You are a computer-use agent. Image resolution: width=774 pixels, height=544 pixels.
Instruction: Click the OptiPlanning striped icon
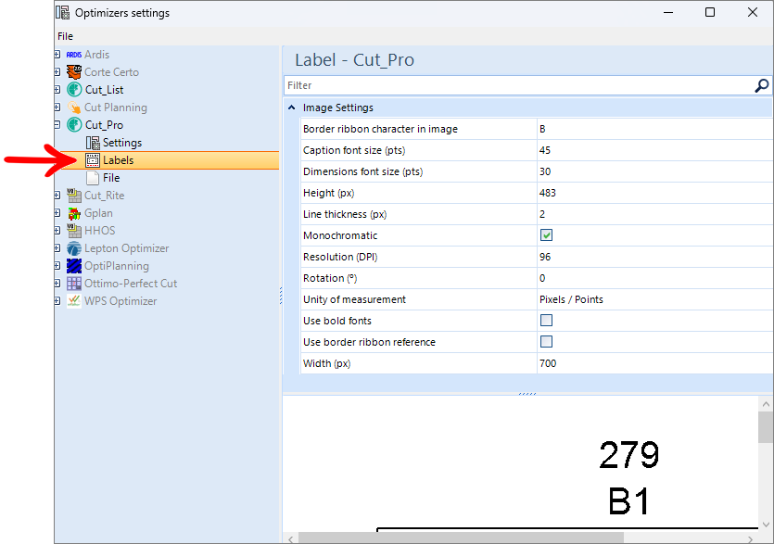(x=74, y=266)
